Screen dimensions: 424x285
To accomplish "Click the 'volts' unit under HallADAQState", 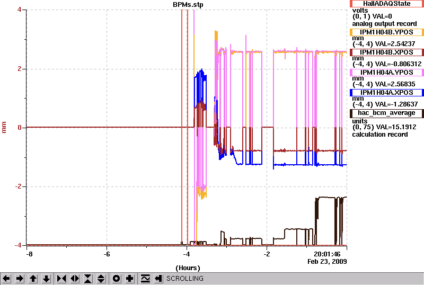I will pos(360,11).
